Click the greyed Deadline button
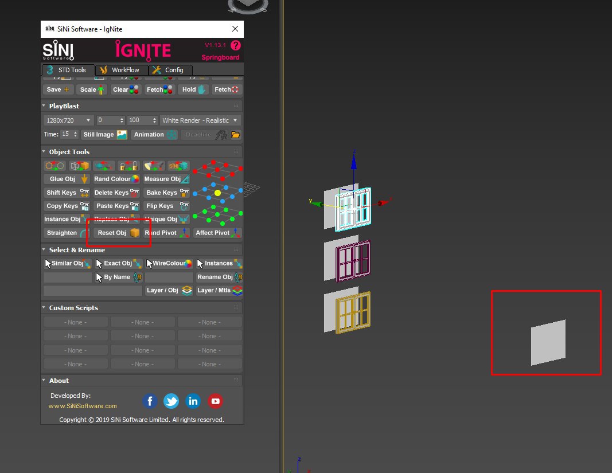612x473 pixels. pos(205,135)
